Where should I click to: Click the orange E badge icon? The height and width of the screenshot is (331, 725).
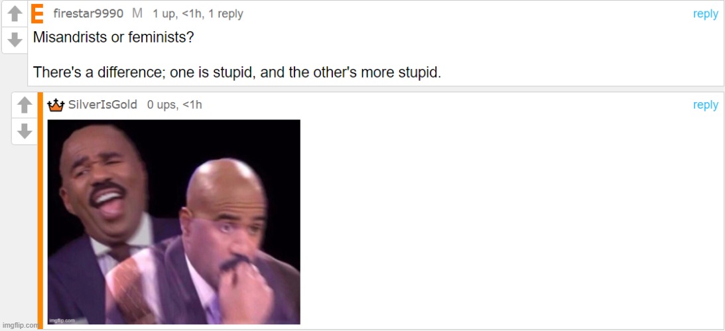(37, 13)
